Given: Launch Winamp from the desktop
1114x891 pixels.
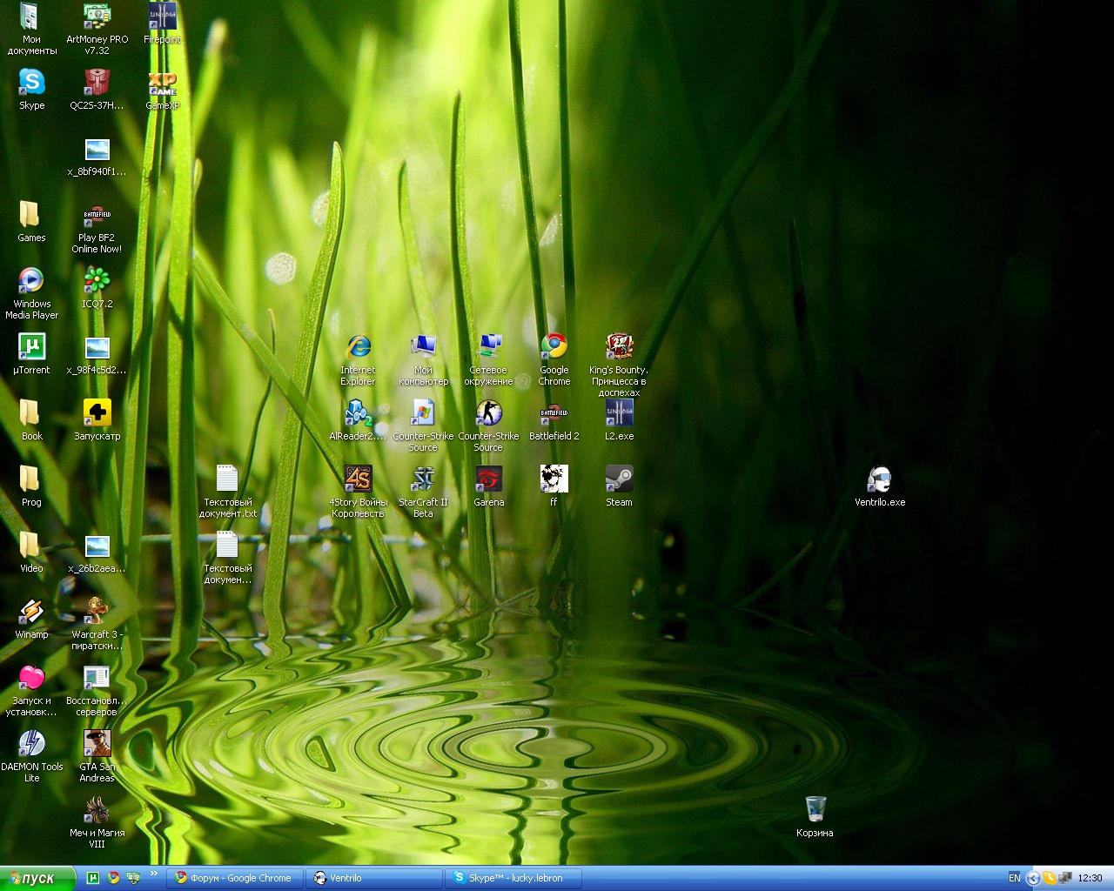Looking at the screenshot, I should (31, 619).
